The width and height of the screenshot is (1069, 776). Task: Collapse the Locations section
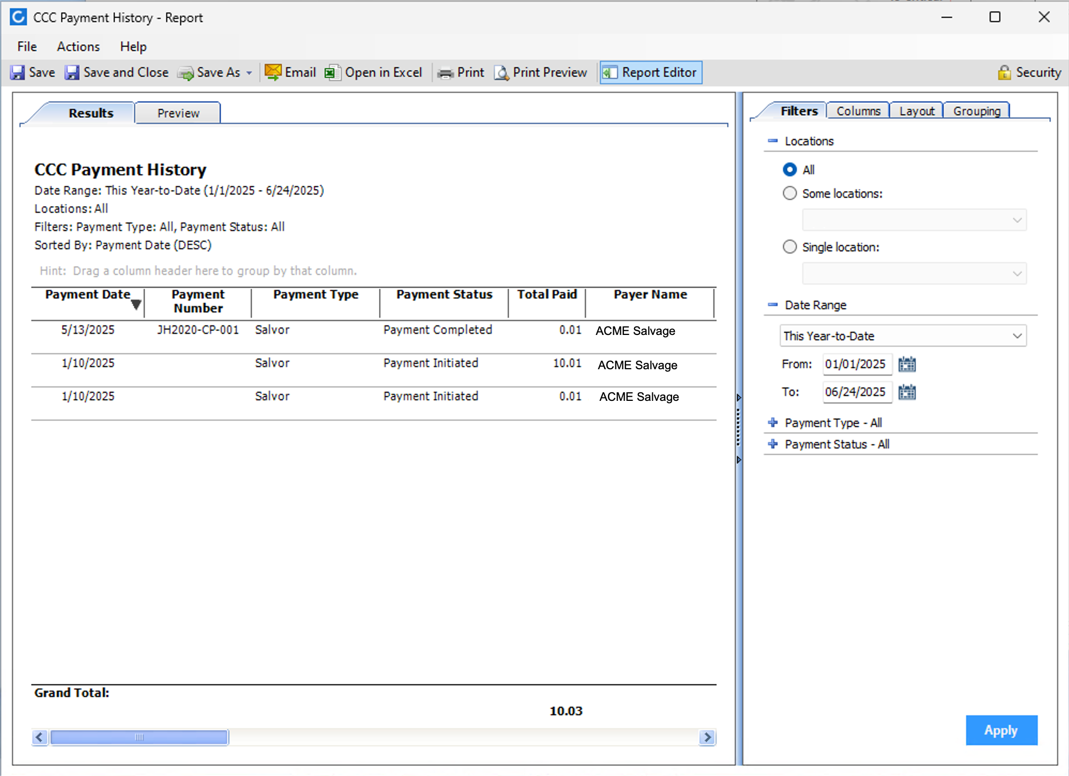click(x=772, y=141)
